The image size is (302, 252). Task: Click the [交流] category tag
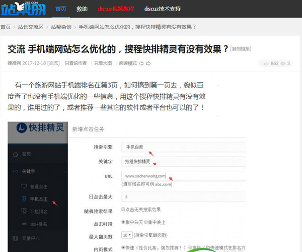53,63
